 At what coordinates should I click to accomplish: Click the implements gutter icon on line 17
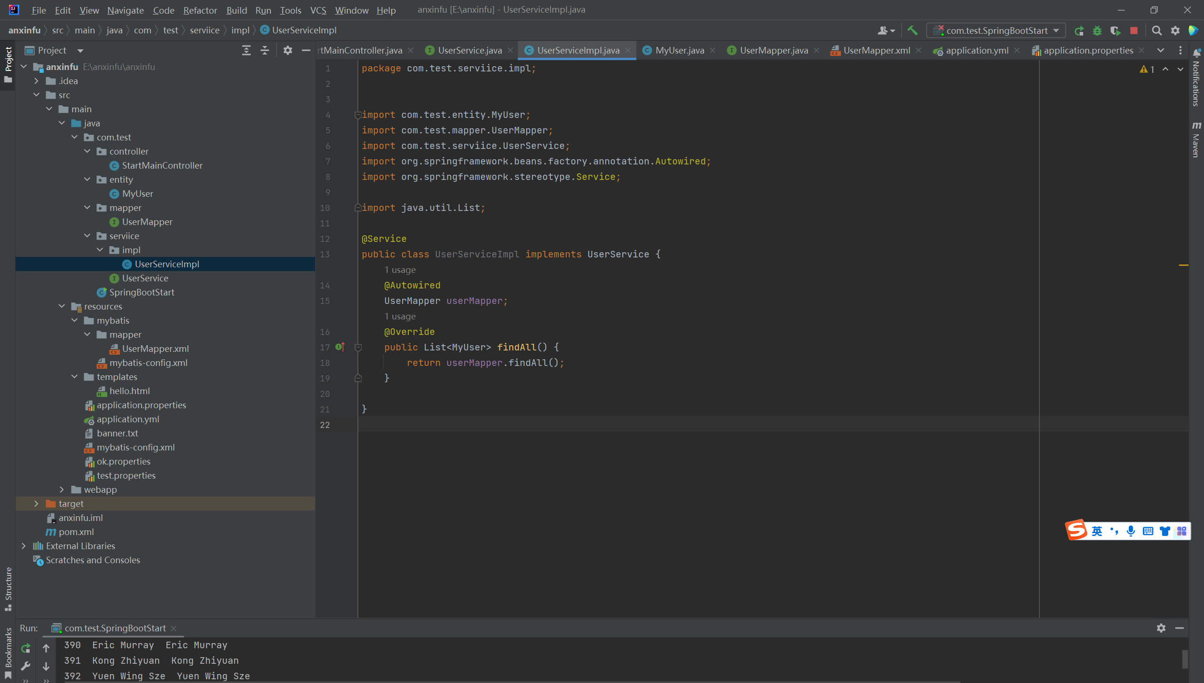(340, 347)
